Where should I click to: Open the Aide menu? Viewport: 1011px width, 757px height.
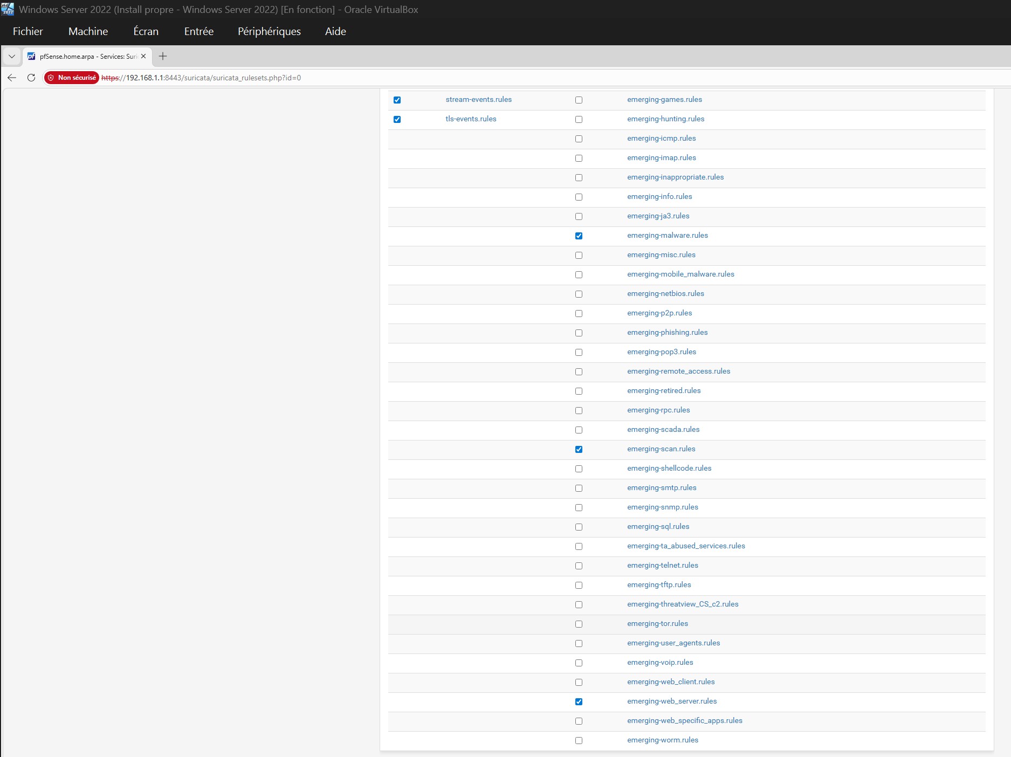[x=335, y=31]
